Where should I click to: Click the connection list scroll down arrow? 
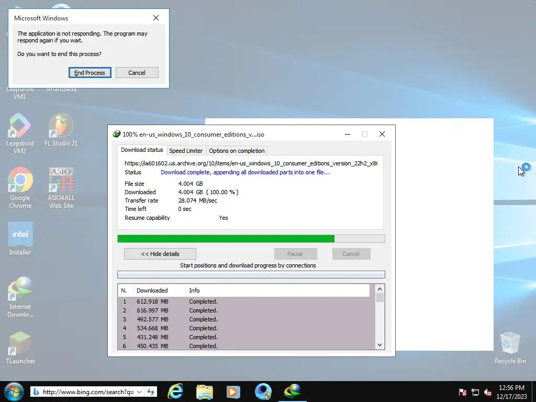[379, 345]
